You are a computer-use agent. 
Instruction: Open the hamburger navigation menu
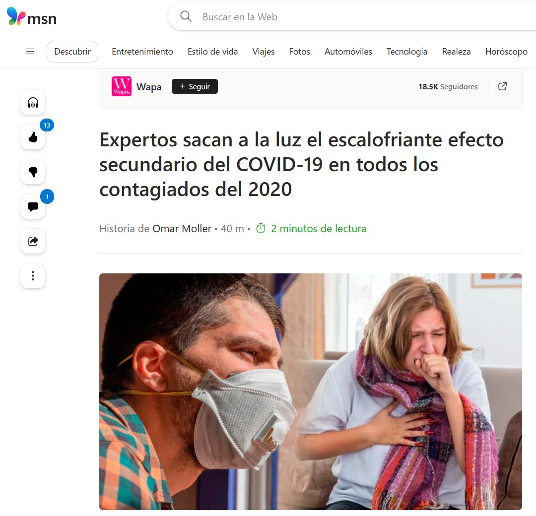click(30, 52)
